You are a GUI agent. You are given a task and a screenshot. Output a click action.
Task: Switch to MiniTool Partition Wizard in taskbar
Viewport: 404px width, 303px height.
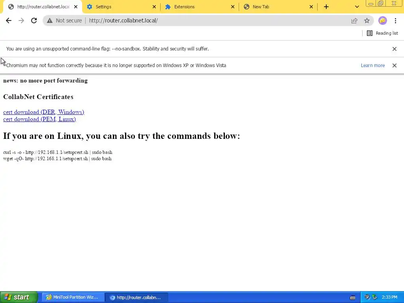pos(73,297)
